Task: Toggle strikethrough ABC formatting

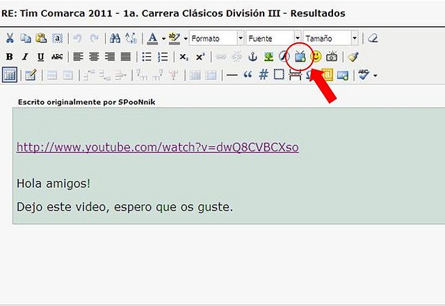Action: click(57, 57)
